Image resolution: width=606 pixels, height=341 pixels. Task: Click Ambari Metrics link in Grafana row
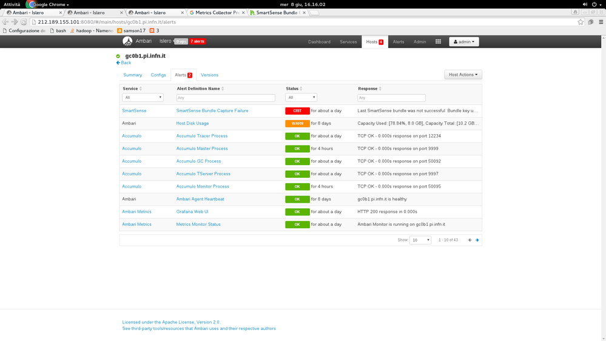[136, 212]
